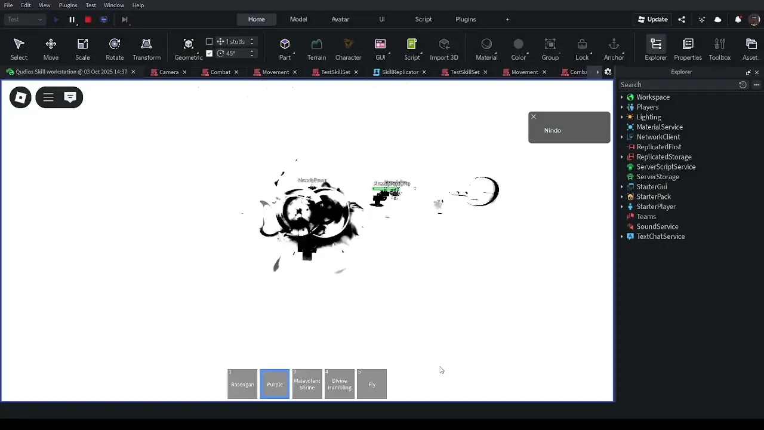Select the Scale tool
The image size is (764, 430).
click(82, 49)
